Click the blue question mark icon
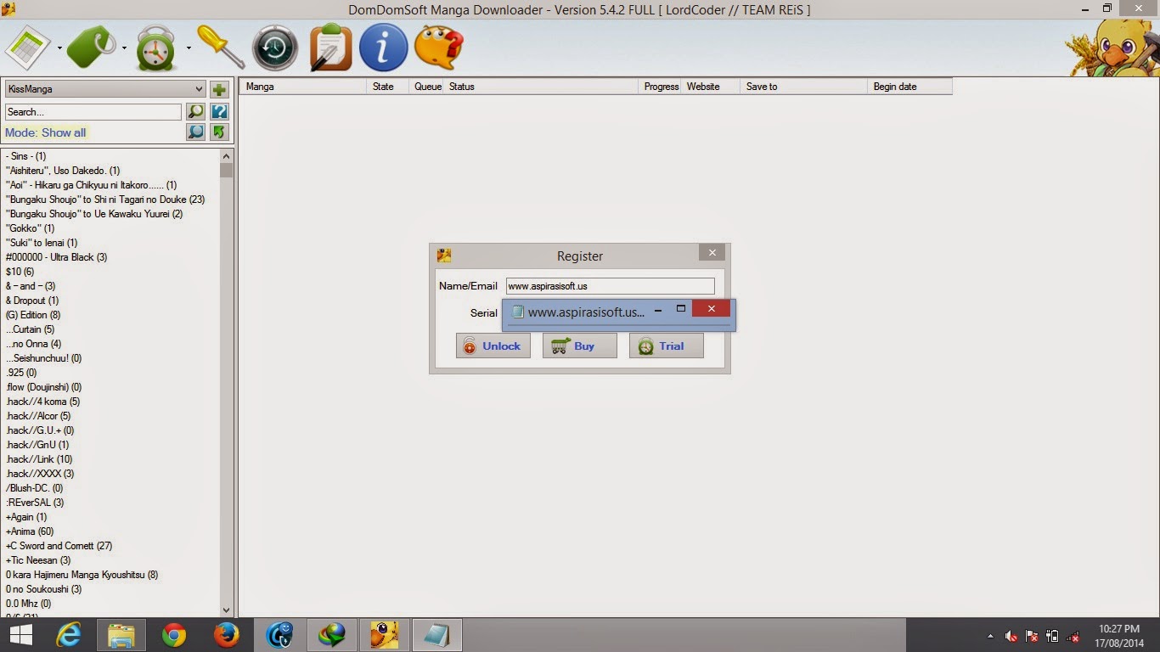The image size is (1160, 652). pyautogui.click(x=219, y=111)
